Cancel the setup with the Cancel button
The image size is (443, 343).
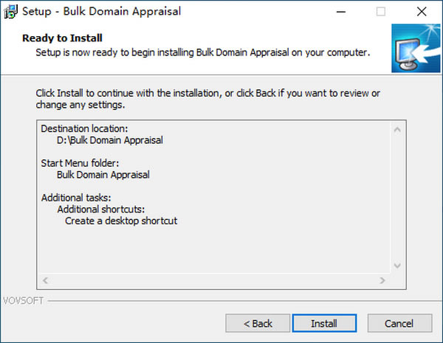(399, 323)
